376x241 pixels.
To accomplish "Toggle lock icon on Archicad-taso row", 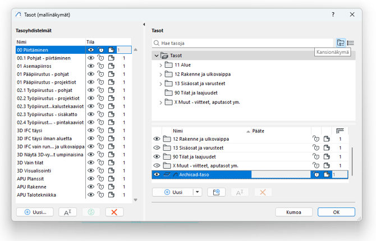I will coord(315,175).
